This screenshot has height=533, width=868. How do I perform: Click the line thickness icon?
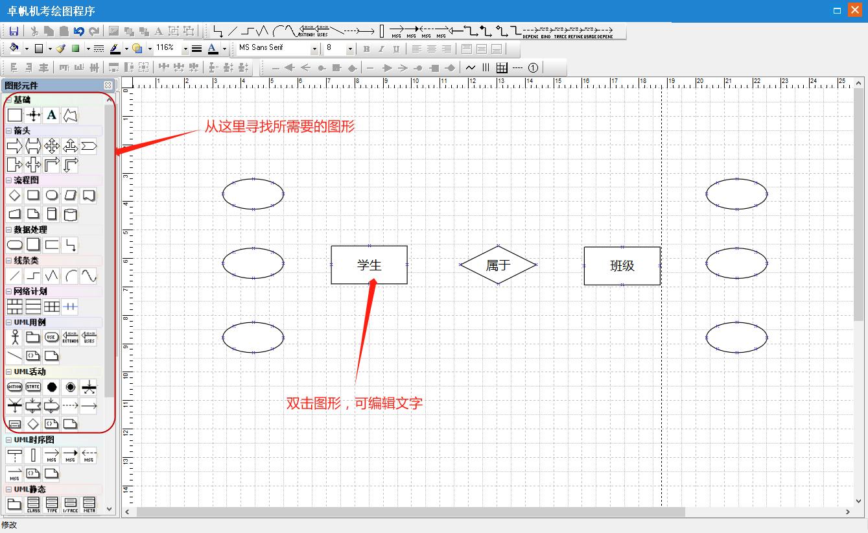tap(197, 49)
